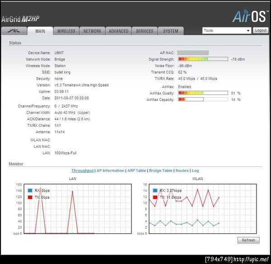This screenshot has width=271, height=264.
Task: Open the NETWORK tab
Action: (x=92, y=31)
